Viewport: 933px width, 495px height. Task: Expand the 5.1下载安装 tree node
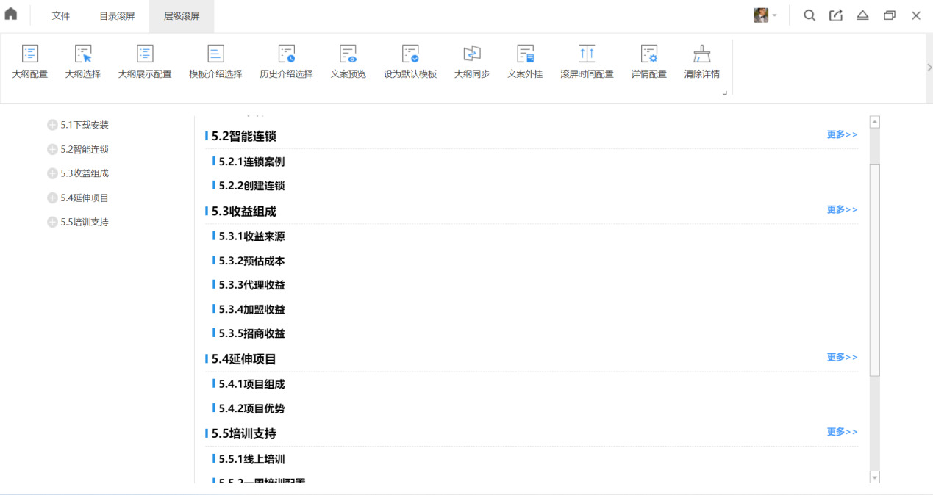[52, 125]
